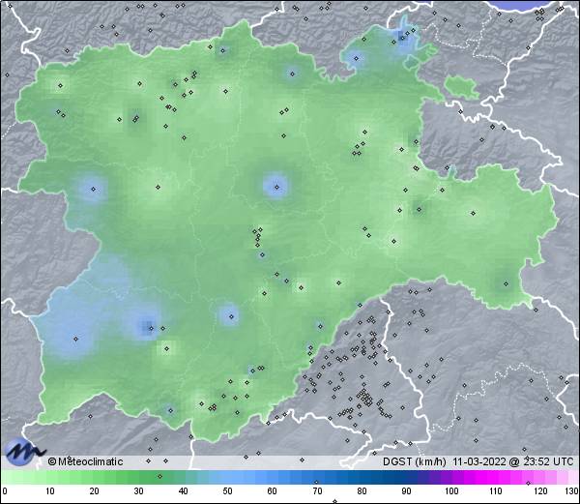This screenshot has height=504, width=580.
Task: Click legend value 90
Action: 406,491
